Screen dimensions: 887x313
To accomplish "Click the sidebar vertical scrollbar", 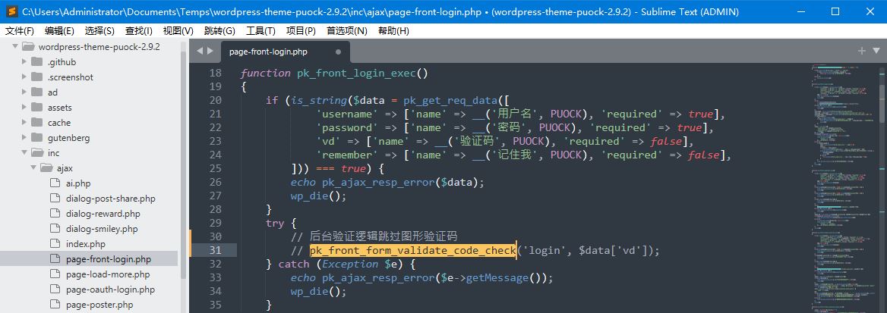I will click(x=183, y=164).
